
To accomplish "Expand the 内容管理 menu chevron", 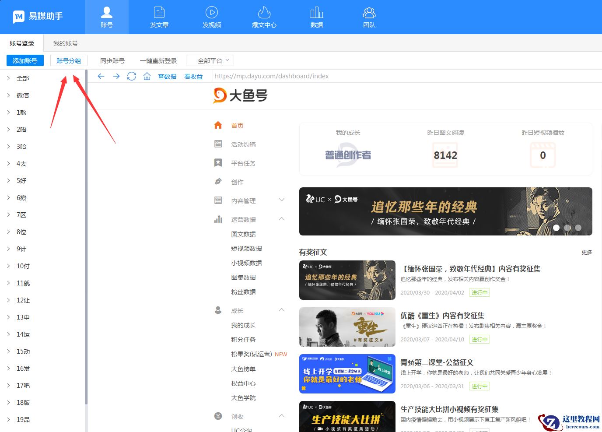I will [x=282, y=200].
